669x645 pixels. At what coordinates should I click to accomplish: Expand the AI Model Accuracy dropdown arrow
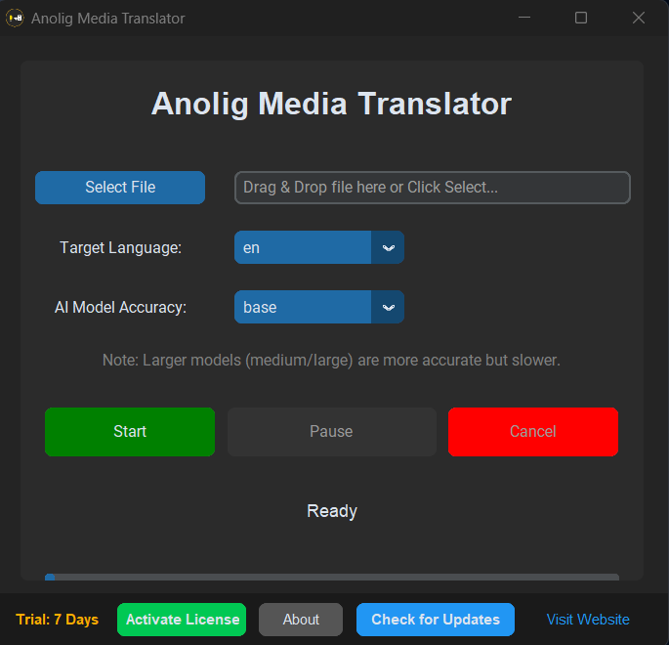coord(388,307)
